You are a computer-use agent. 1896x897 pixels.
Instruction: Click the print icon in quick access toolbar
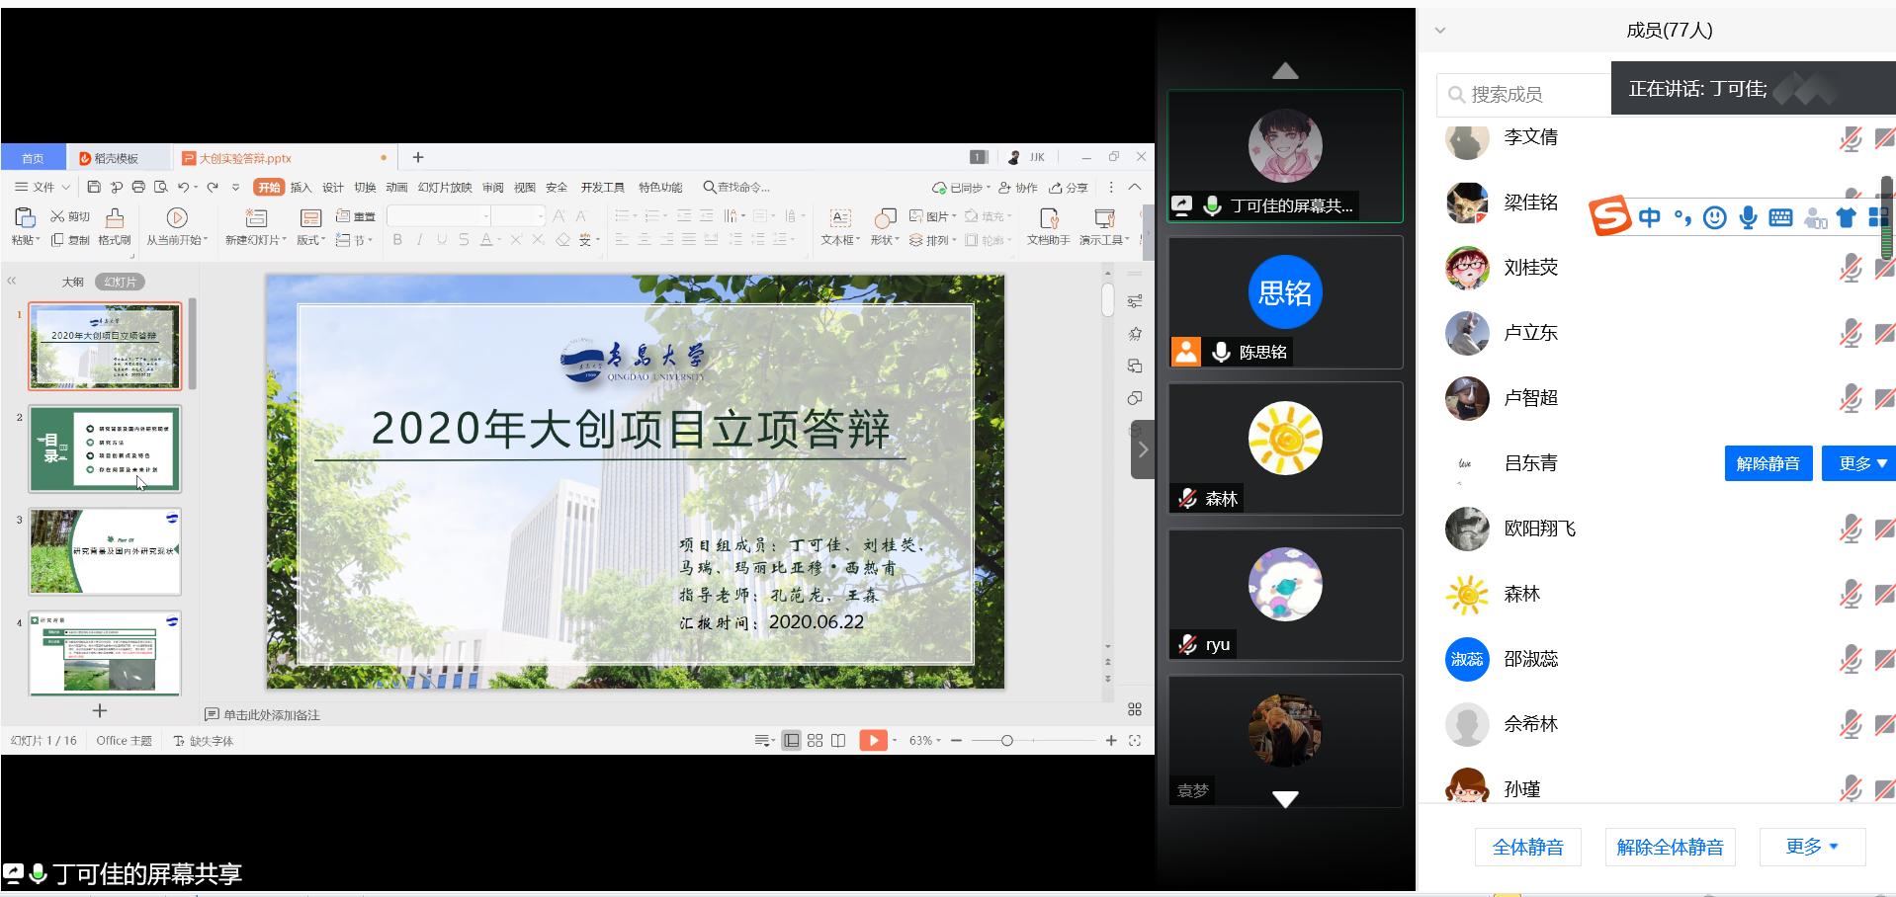(138, 187)
